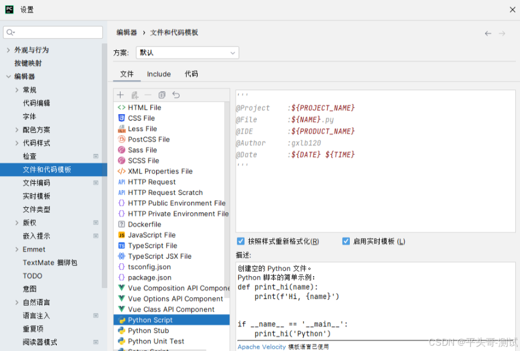This screenshot has width=520, height=351.
Task: Open 文件类型 settings page
Action: click(36, 209)
